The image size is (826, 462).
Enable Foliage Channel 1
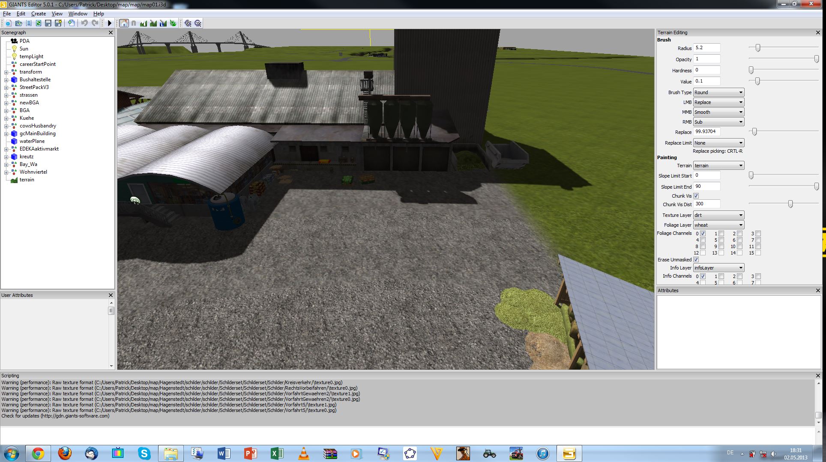(x=721, y=234)
